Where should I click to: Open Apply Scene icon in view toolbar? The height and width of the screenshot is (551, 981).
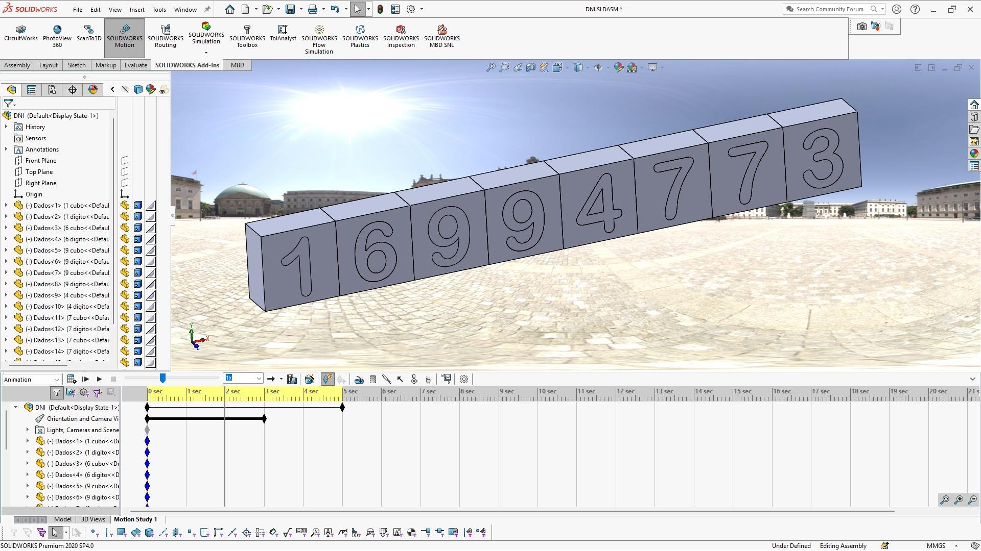coord(632,67)
